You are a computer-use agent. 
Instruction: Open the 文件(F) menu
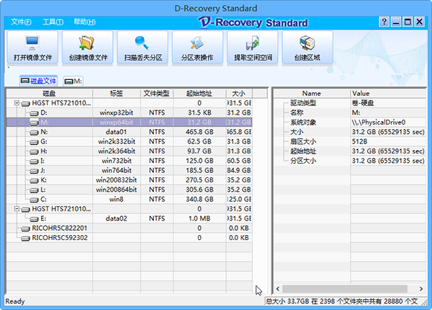pos(21,22)
